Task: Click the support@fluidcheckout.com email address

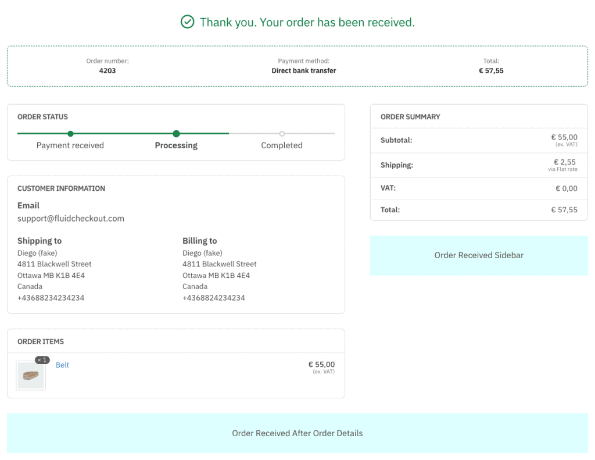Action: tap(70, 218)
